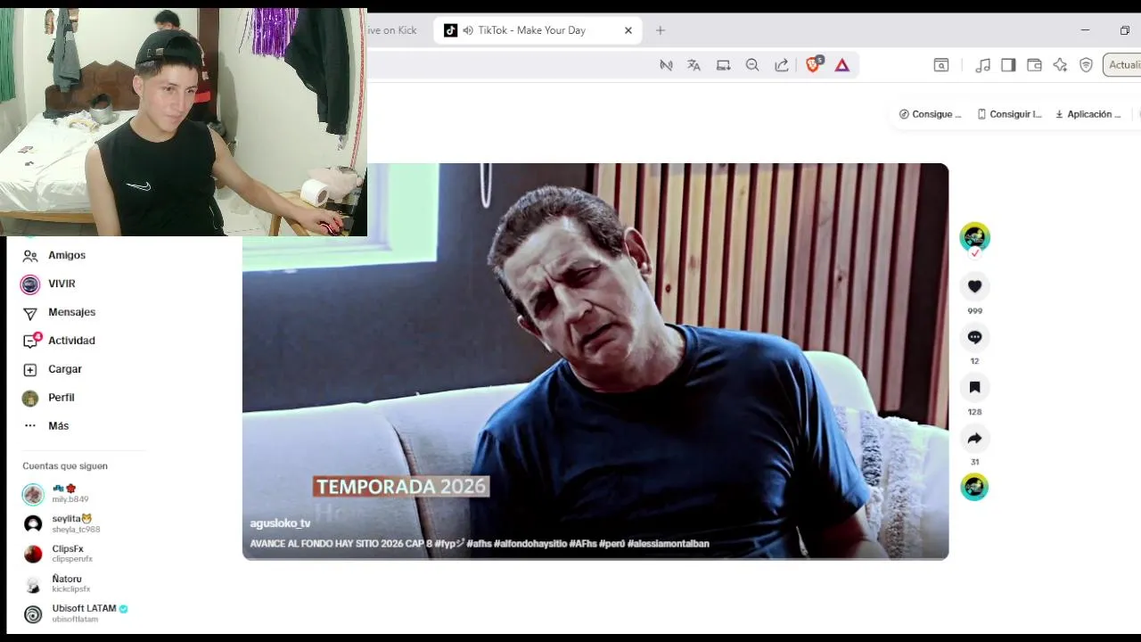Click the 128 saves count

[974, 412]
